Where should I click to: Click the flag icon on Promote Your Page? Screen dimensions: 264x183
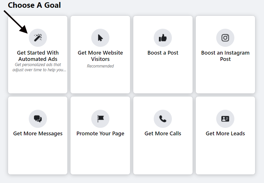click(100, 118)
